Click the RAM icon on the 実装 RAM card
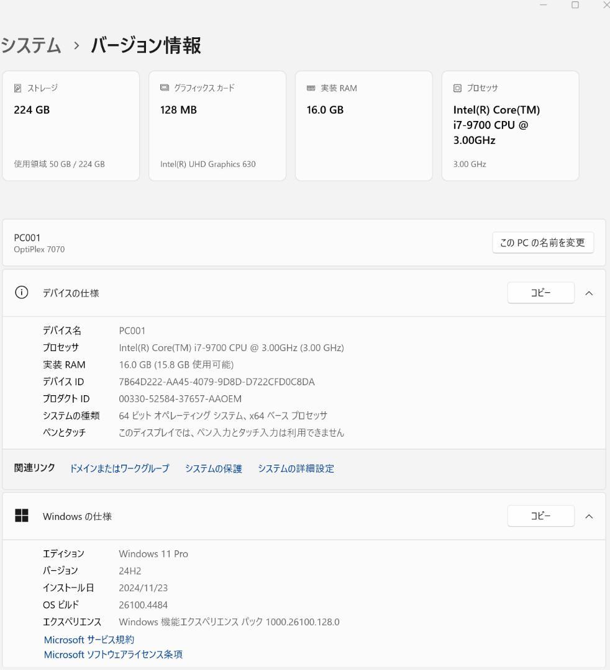 click(310, 87)
